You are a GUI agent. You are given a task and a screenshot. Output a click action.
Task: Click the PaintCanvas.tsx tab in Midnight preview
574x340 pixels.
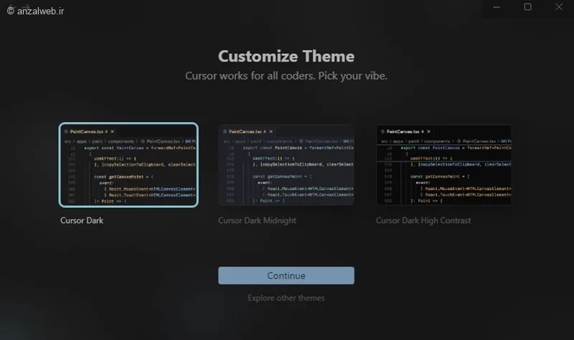(x=244, y=132)
